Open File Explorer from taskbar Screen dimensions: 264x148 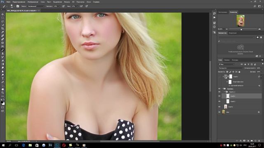30,145
